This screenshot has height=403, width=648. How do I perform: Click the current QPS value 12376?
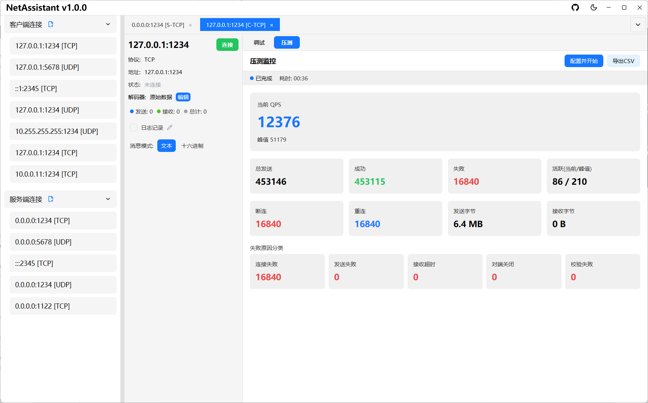tap(279, 122)
